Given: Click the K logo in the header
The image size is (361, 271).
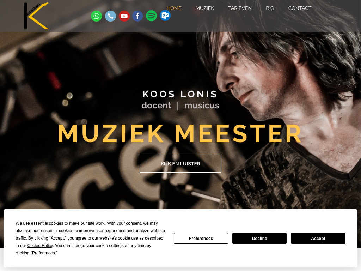Looking at the screenshot, I should pos(36,16).
